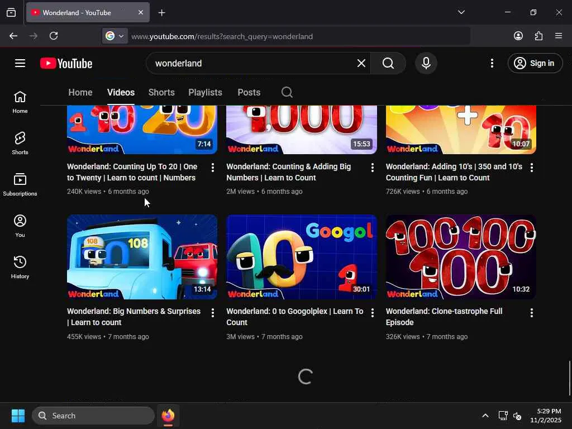Open the network status tray icon
The height and width of the screenshot is (429, 572).
tap(503, 416)
